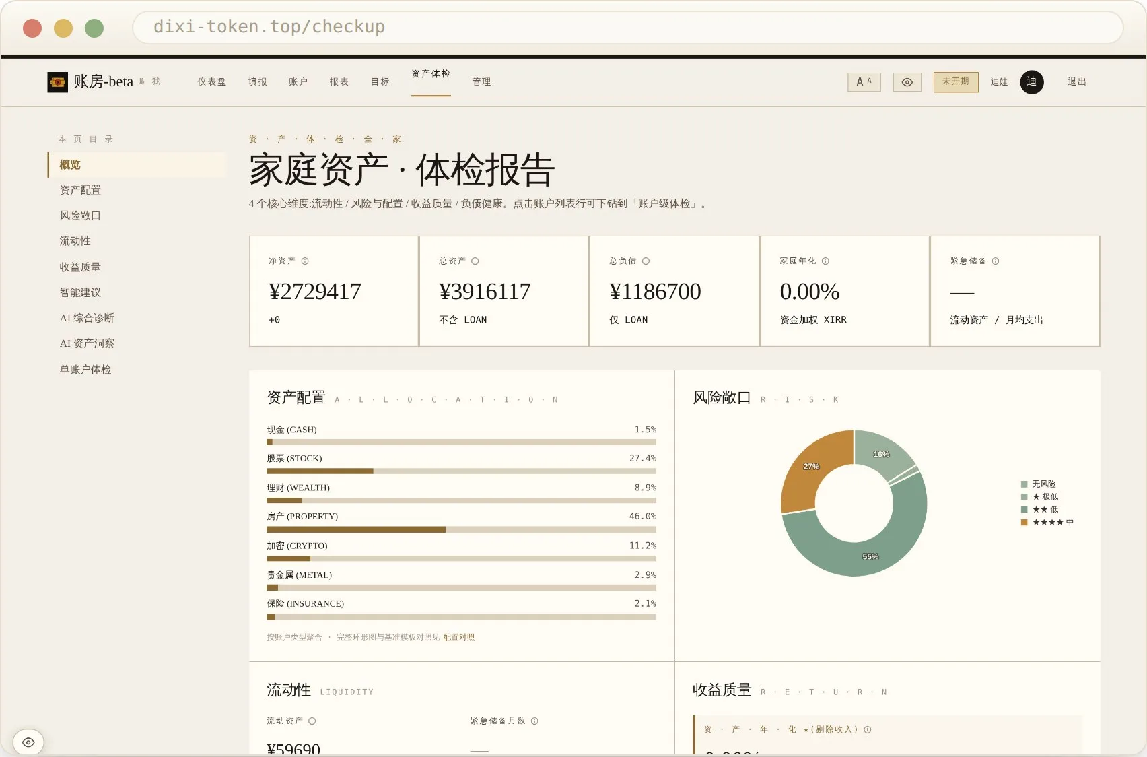Open the 填报 nav tab
The width and height of the screenshot is (1147, 757).
(x=257, y=82)
